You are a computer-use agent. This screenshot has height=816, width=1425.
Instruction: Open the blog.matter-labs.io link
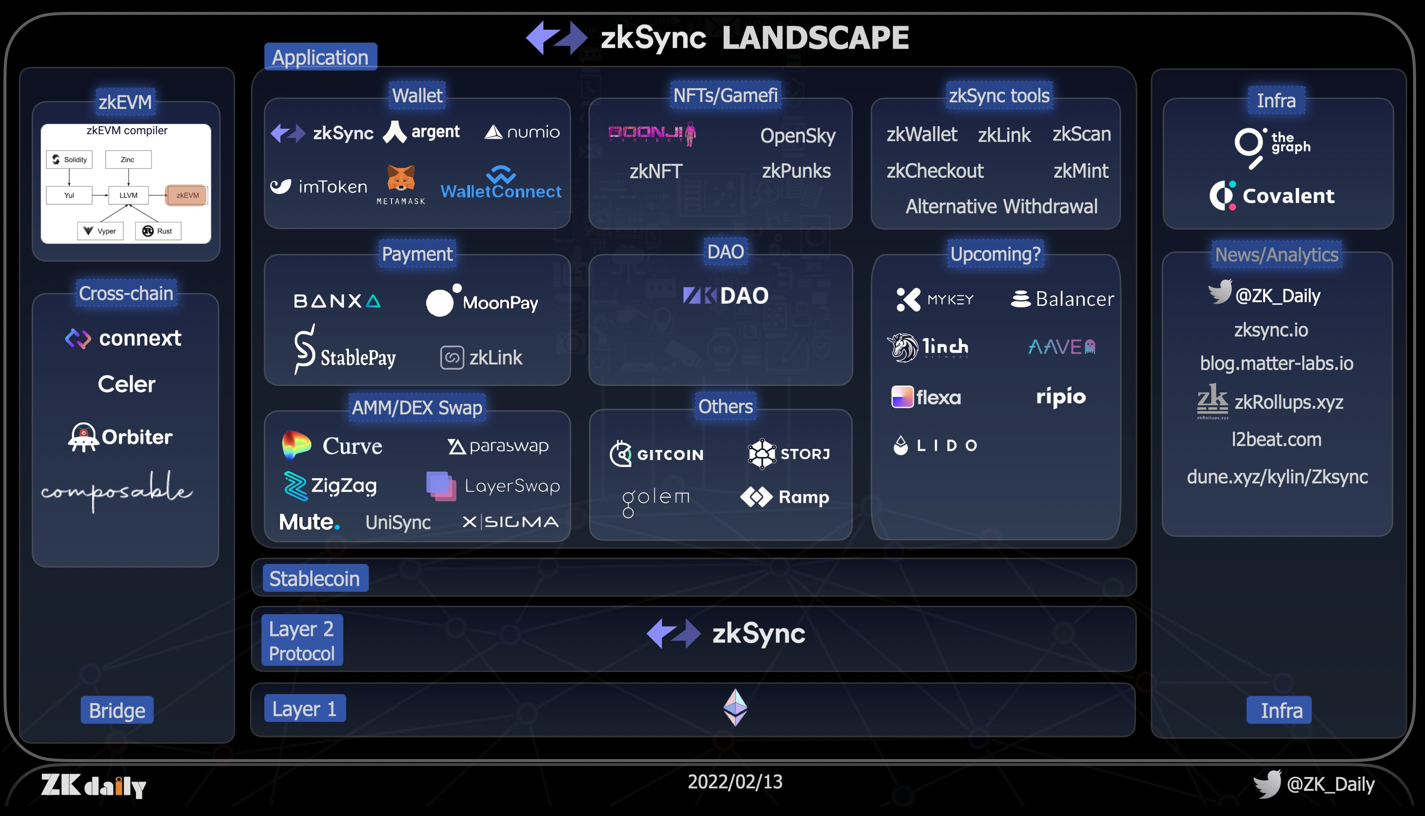pos(1276,363)
